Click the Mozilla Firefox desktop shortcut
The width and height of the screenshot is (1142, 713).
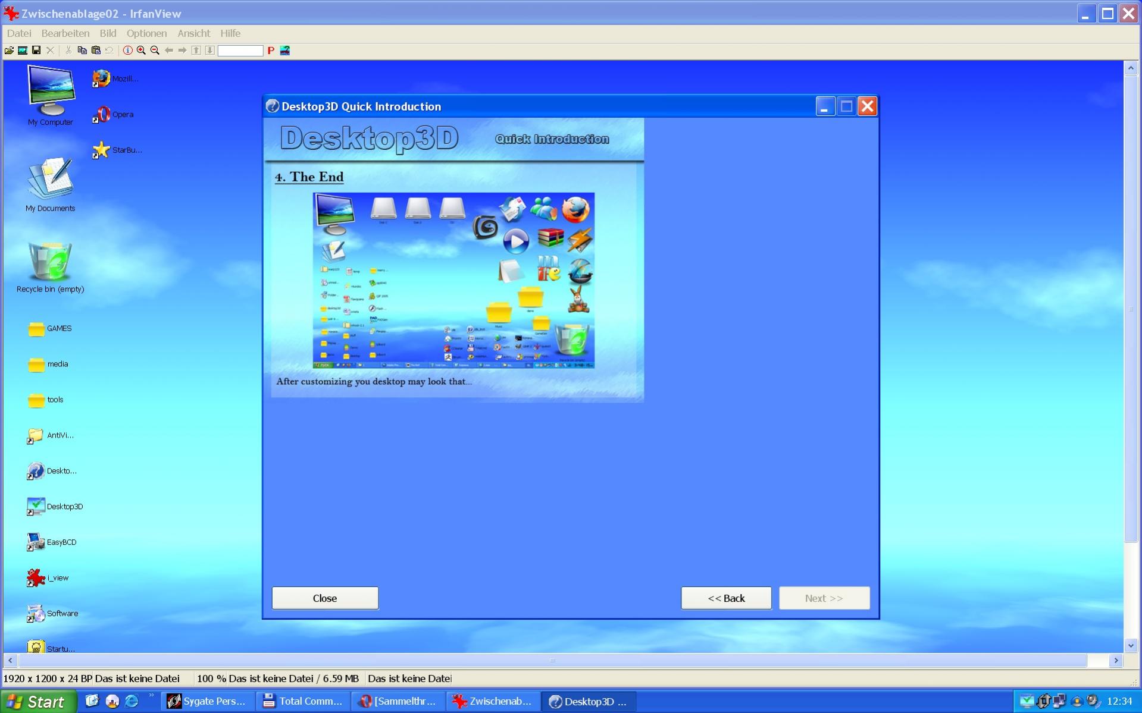pyautogui.click(x=116, y=78)
